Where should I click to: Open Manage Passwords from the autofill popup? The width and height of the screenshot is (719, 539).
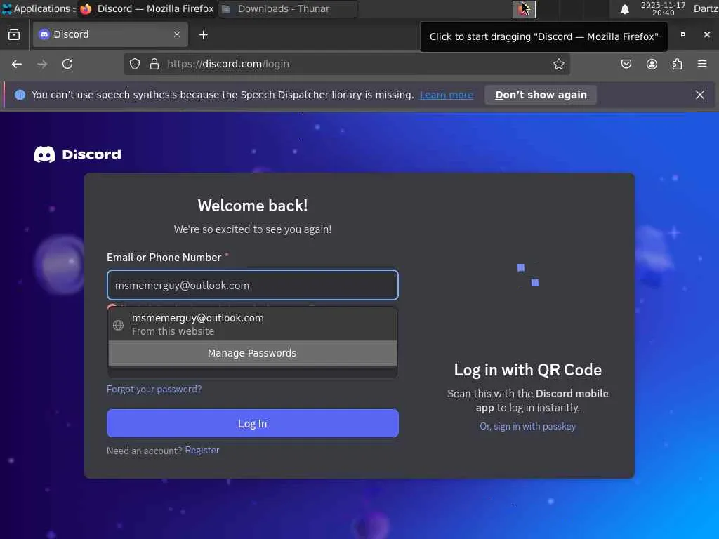pos(253,353)
